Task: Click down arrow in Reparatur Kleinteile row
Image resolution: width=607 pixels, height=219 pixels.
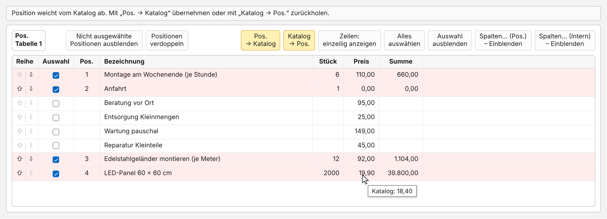Action: [31, 145]
